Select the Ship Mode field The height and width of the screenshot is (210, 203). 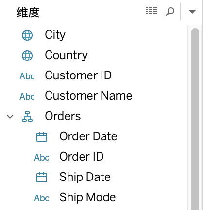pyautogui.click(x=87, y=197)
